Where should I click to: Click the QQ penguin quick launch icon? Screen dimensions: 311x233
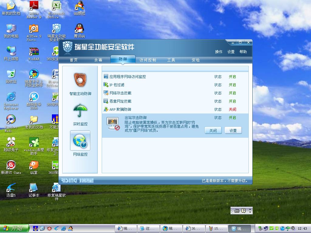pos(70,228)
